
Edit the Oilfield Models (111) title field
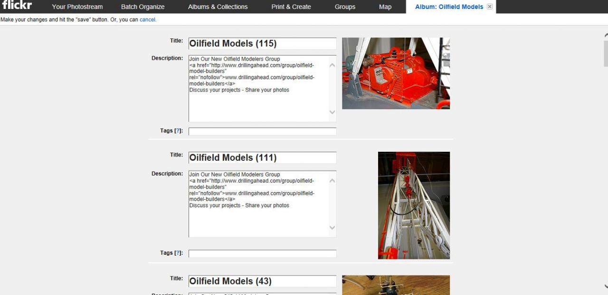click(262, 158)
